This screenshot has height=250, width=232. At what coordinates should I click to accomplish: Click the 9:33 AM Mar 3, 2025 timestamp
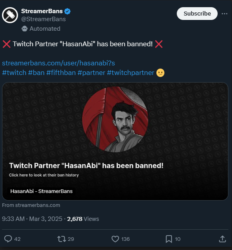click(x=32, y=219)
